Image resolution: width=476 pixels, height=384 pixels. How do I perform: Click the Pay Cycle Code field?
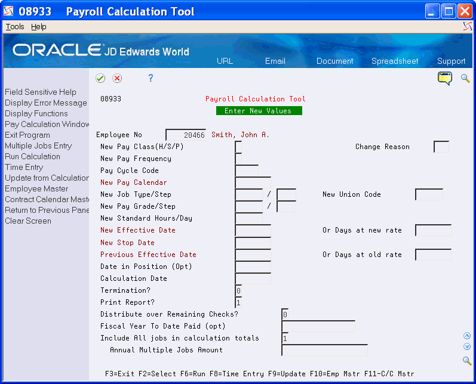pyautogui.click(x=247, y=171)
